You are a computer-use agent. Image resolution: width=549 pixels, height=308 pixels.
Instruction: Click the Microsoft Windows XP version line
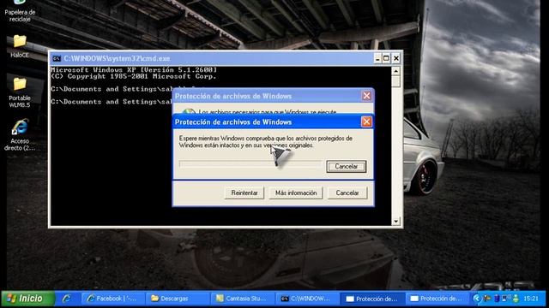(134, 70)
